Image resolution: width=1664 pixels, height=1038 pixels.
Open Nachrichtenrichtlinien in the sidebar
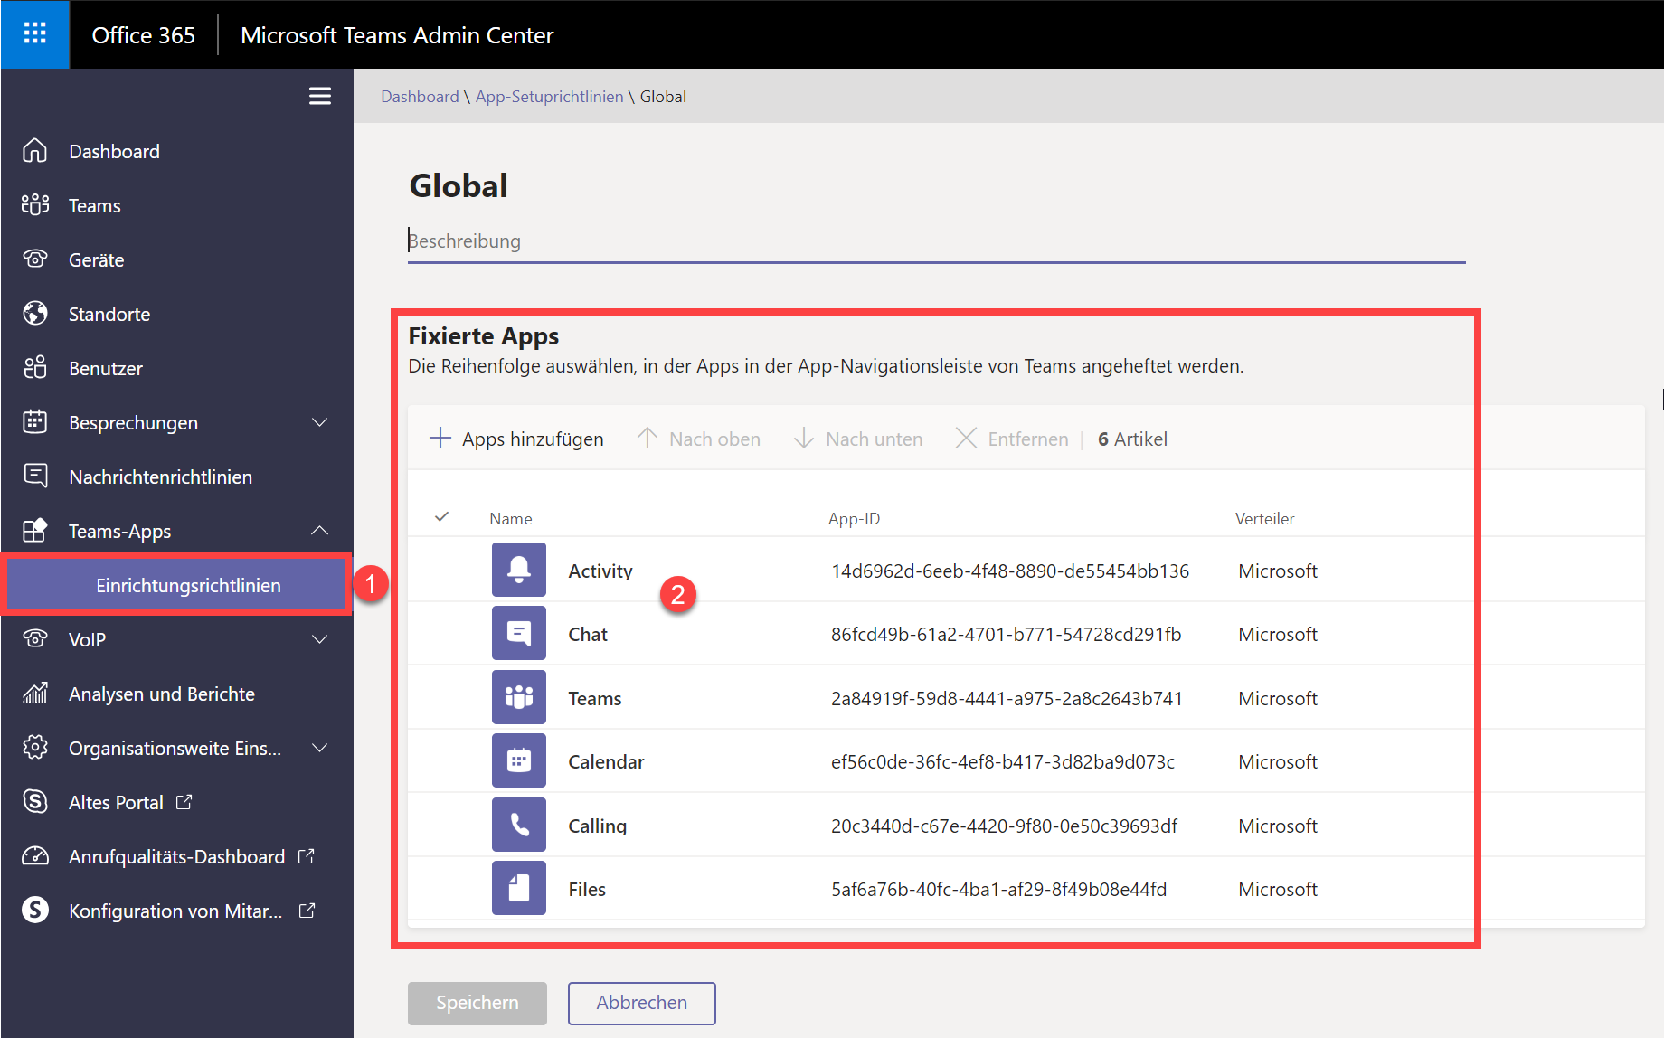click(177, 477)
